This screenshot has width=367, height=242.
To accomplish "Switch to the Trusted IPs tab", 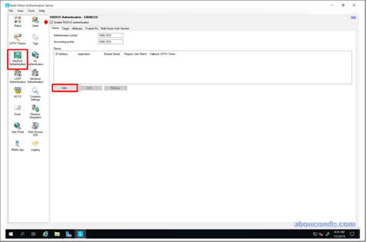I will [x=91, y=28].
